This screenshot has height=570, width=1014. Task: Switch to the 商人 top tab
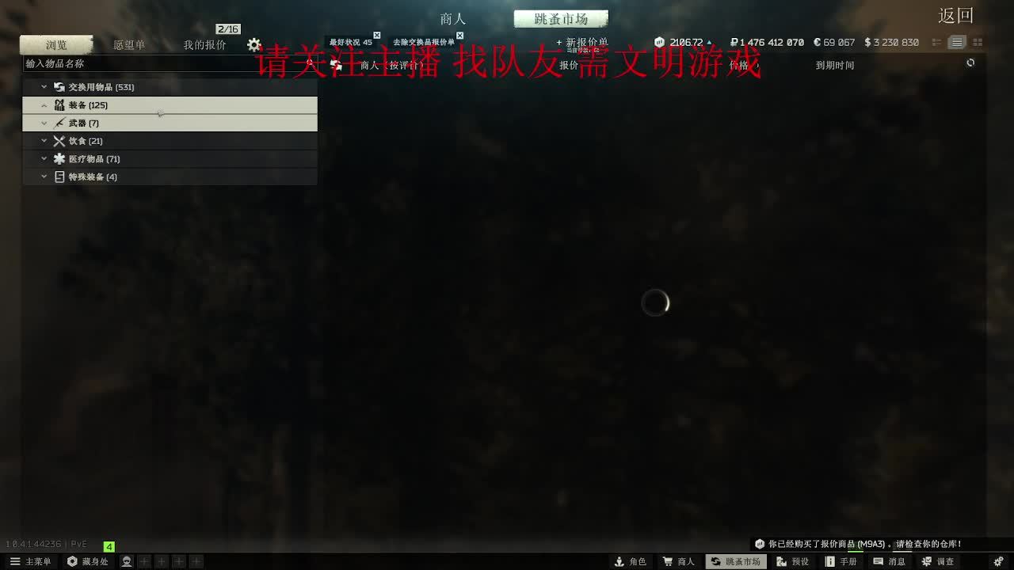point(453,19)
